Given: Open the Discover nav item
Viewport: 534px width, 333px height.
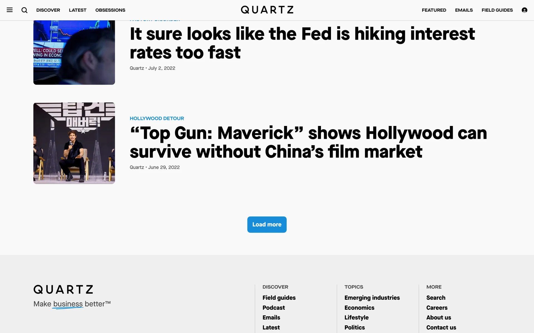Looking at the screenshot, I should (x=48, y=10).
